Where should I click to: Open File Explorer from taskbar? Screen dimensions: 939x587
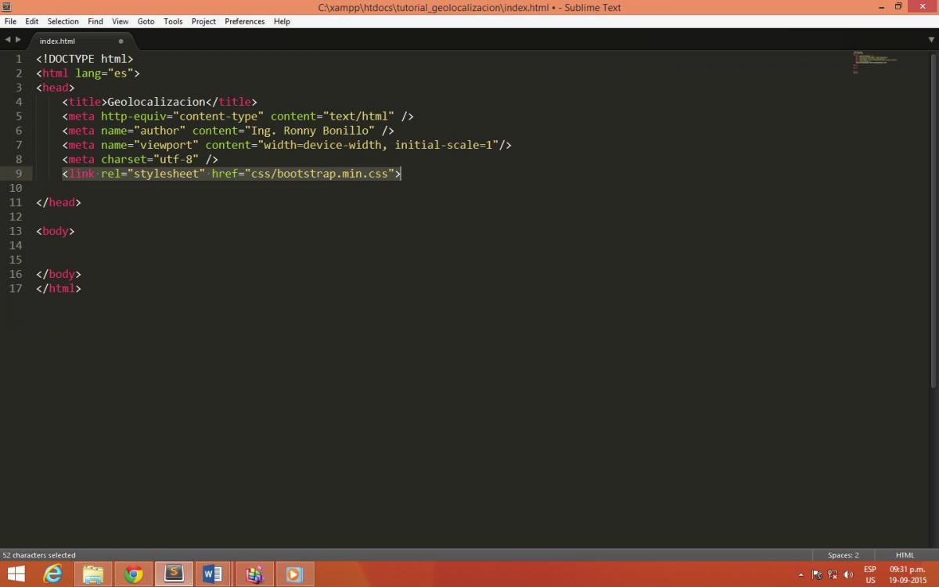93,574
